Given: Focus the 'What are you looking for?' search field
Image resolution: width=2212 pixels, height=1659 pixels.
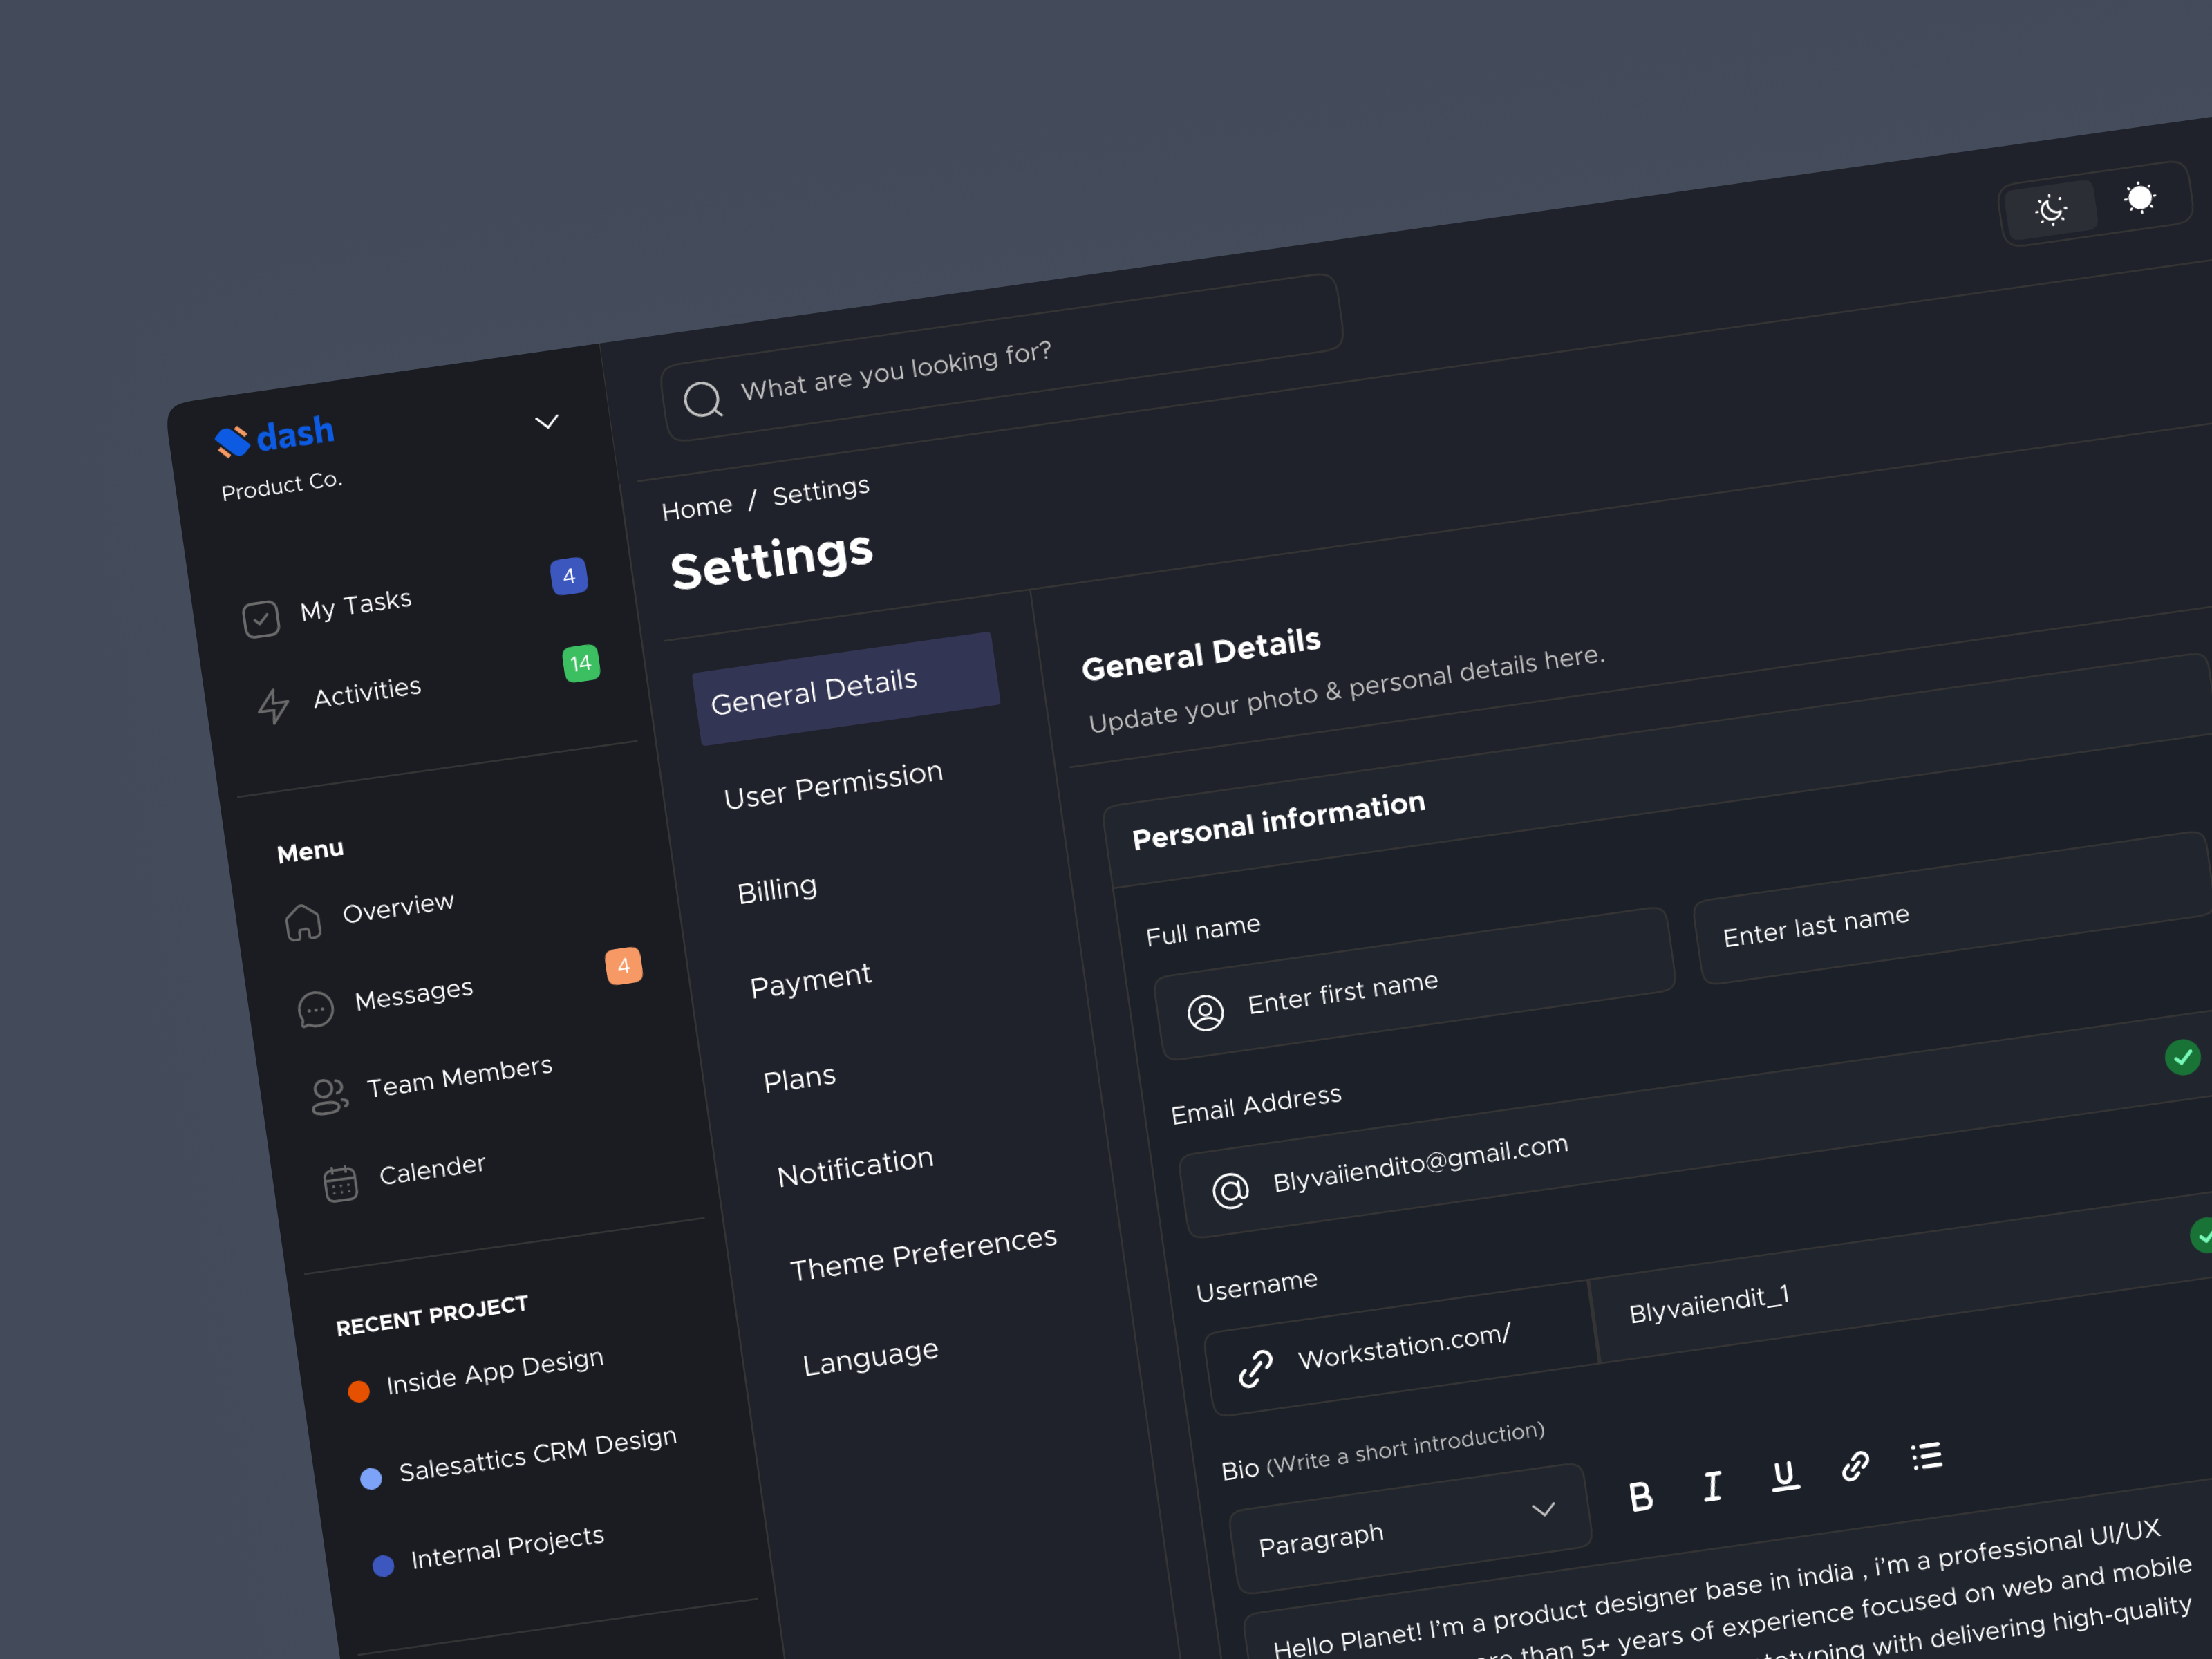Looking at the screenshot, I should pos(1001,357).
